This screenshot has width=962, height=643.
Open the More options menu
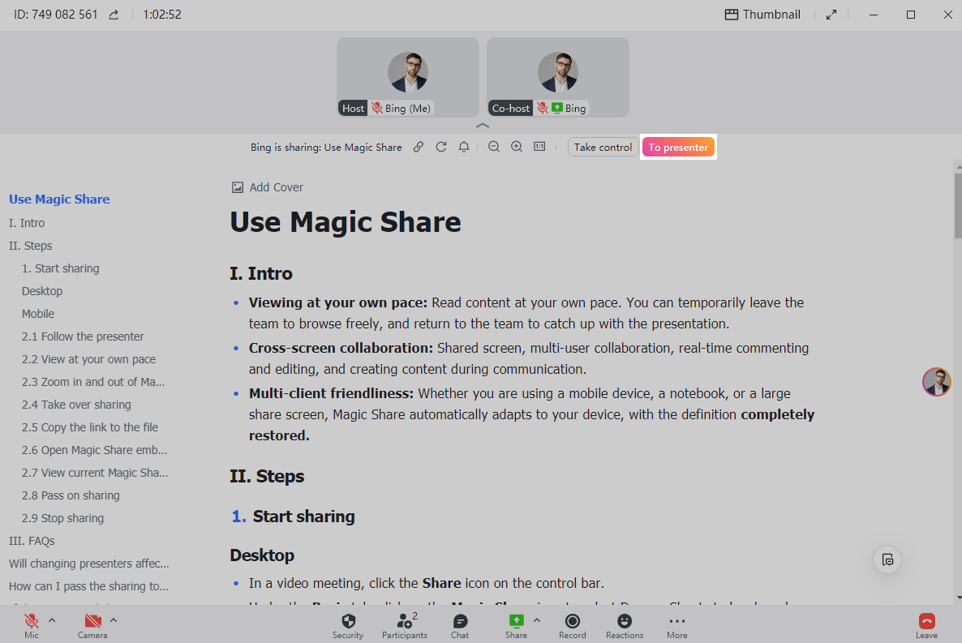click(x=676, y=624)
